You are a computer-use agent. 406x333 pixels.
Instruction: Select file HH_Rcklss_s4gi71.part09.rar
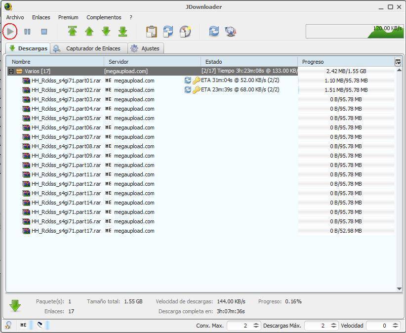pyautogui.click(x=66, y=156)
